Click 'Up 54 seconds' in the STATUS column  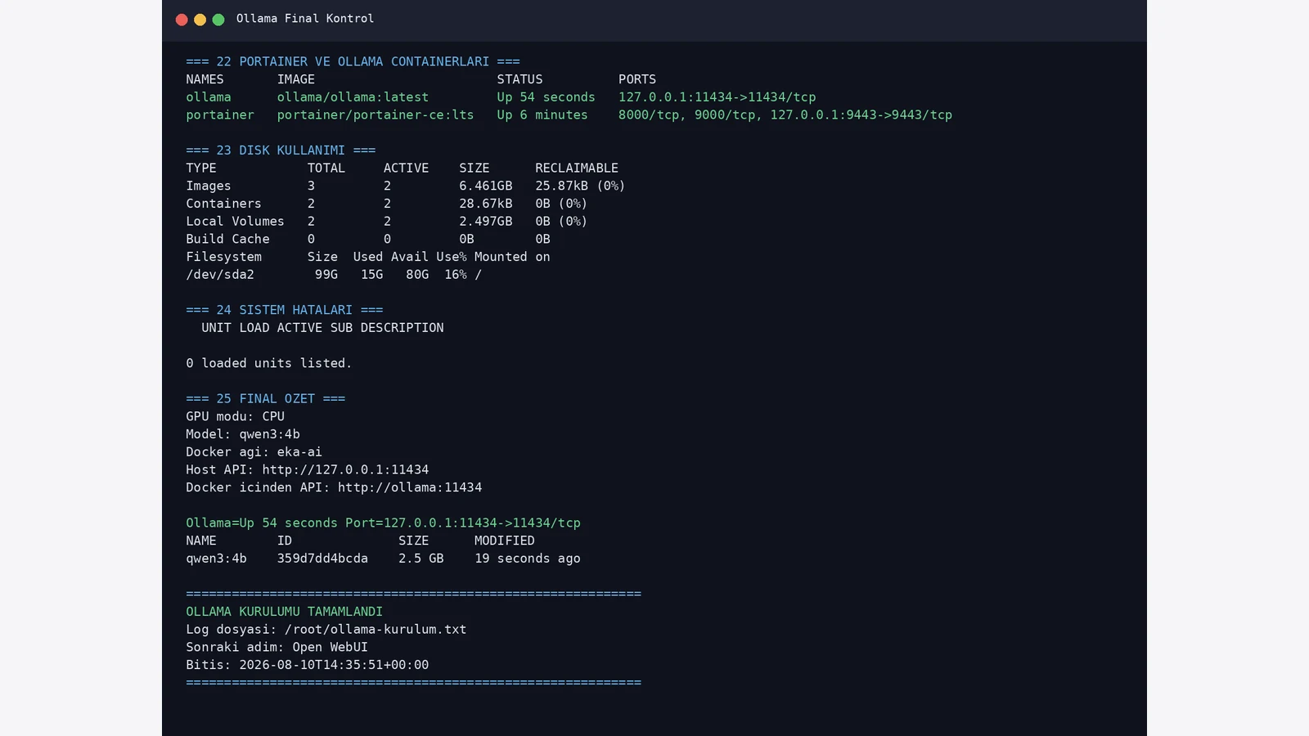(547, 97)
